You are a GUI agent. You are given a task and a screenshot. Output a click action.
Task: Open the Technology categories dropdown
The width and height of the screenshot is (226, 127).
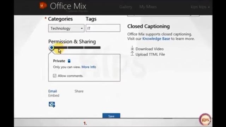(x=66, y=28)
